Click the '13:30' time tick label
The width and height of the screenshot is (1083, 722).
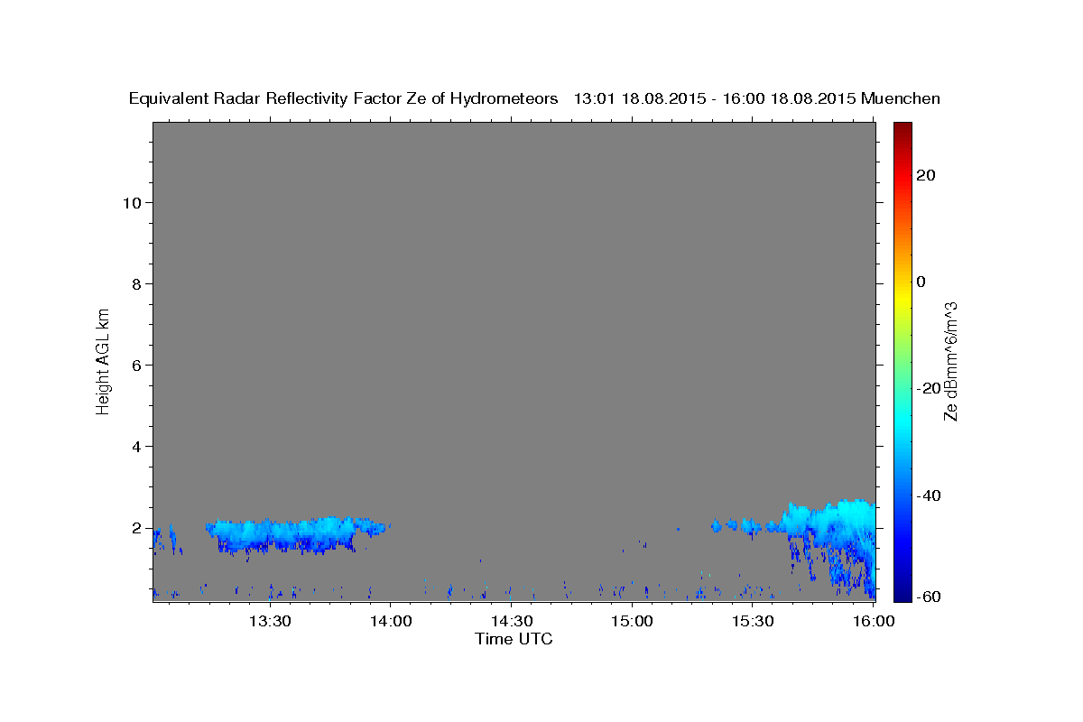(269, 621)
